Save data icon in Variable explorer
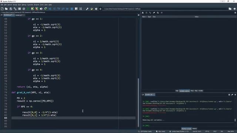237x133 pixels. (x=146, y=13)
